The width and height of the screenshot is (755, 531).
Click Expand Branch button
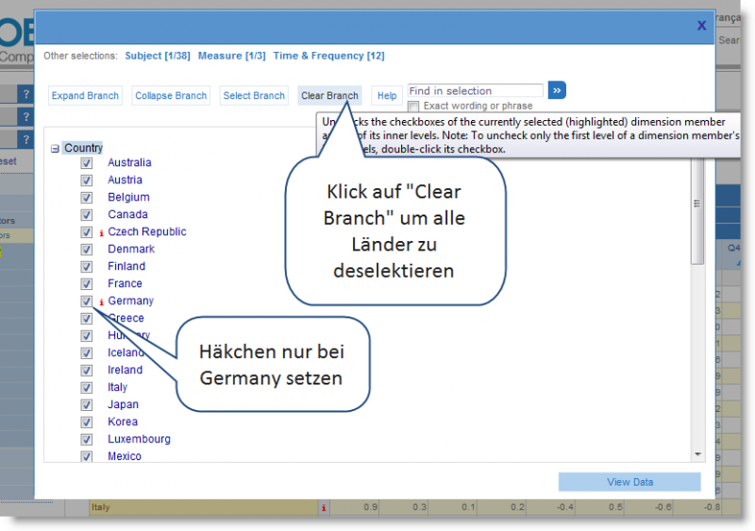coord(85,95)
